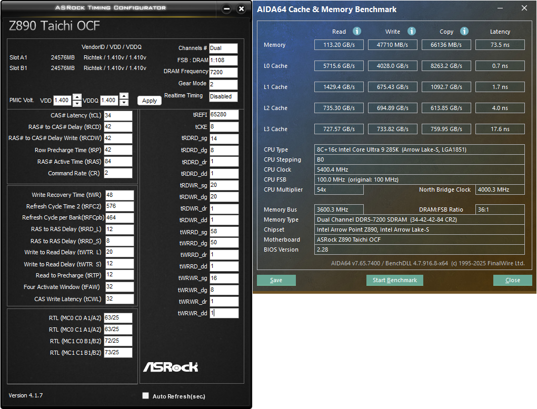Click the Motherboard value ASRock Z890 Taichi OCF

(420, 240)
